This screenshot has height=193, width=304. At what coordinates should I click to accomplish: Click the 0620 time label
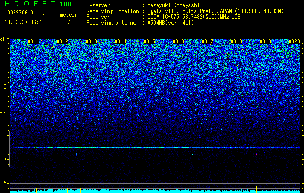point(294,41)
